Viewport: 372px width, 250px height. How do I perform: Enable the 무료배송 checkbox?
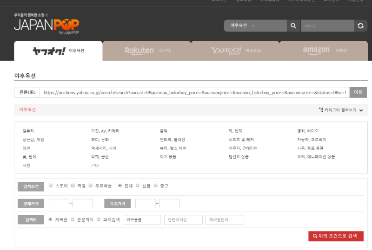coord(90,186)
